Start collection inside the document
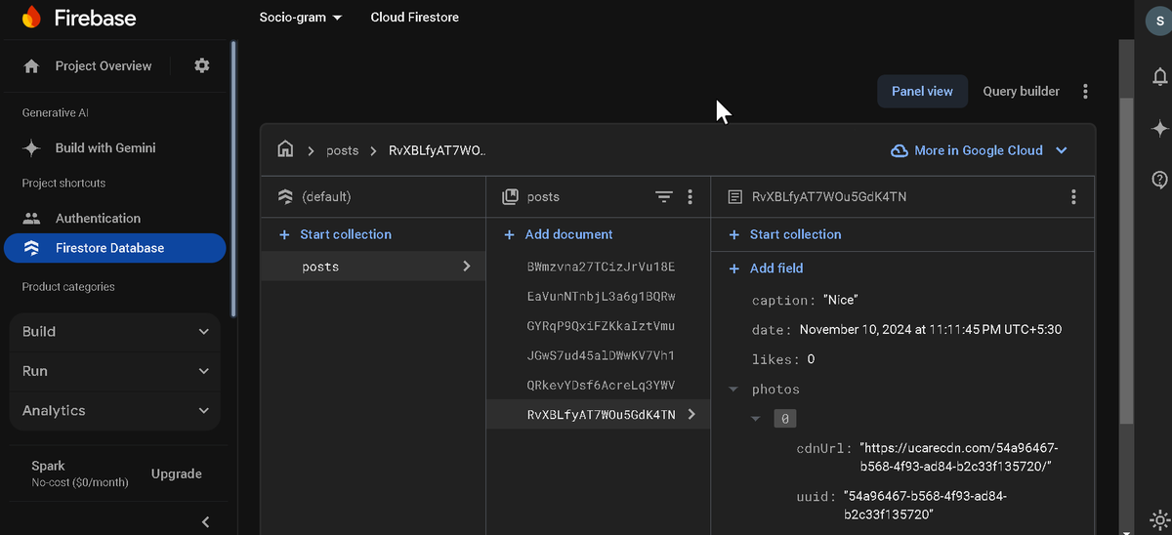 tap(784, 234)
